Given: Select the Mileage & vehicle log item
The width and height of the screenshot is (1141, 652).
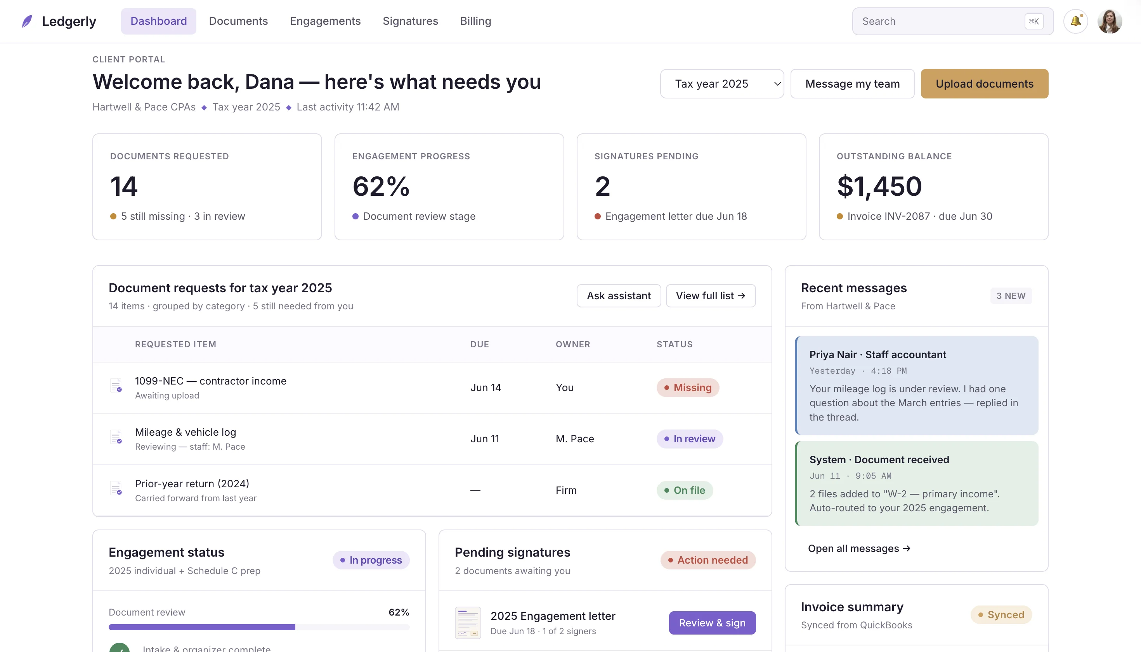Looking at the screenshot, I should pyautogui.click(x=186, y=432).
